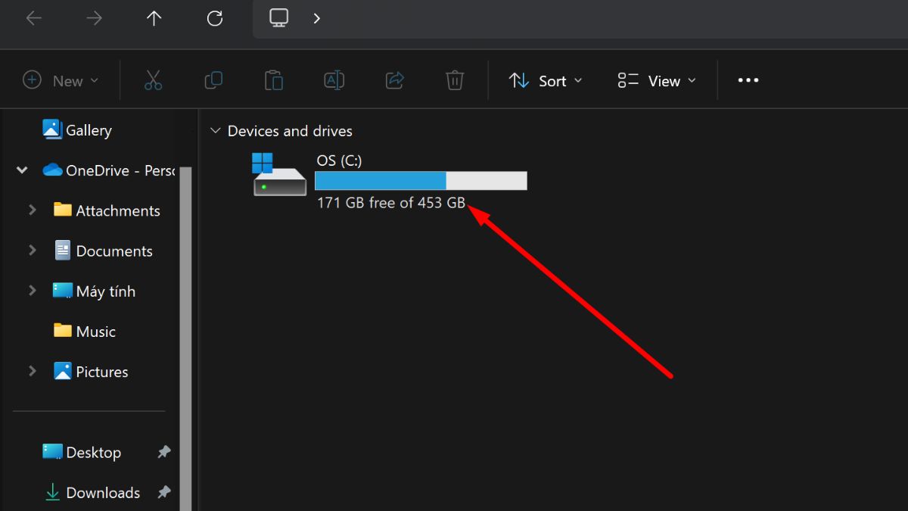Screen dimensions: 908x511
Task: Click the Delete trash icon
Action: (x=455, y=80)
